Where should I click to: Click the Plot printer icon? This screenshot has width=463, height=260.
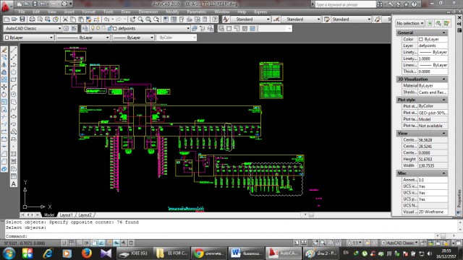pos(32,19)
